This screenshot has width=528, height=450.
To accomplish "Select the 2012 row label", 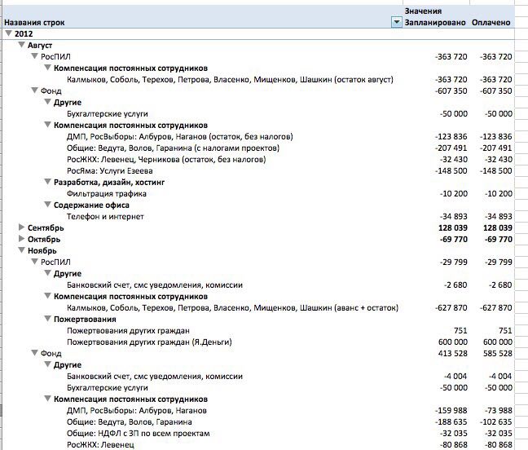I will pos(24,33).
